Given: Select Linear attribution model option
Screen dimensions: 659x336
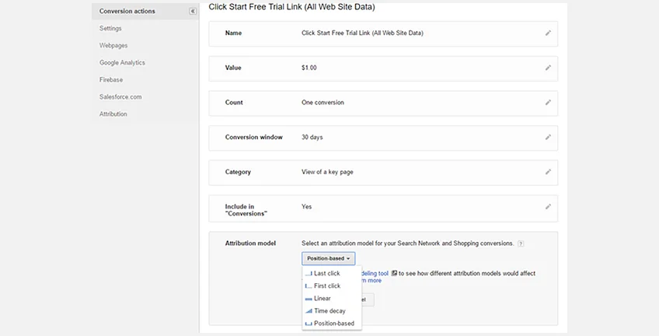Looking at the screenshot, I should point(322,299).
